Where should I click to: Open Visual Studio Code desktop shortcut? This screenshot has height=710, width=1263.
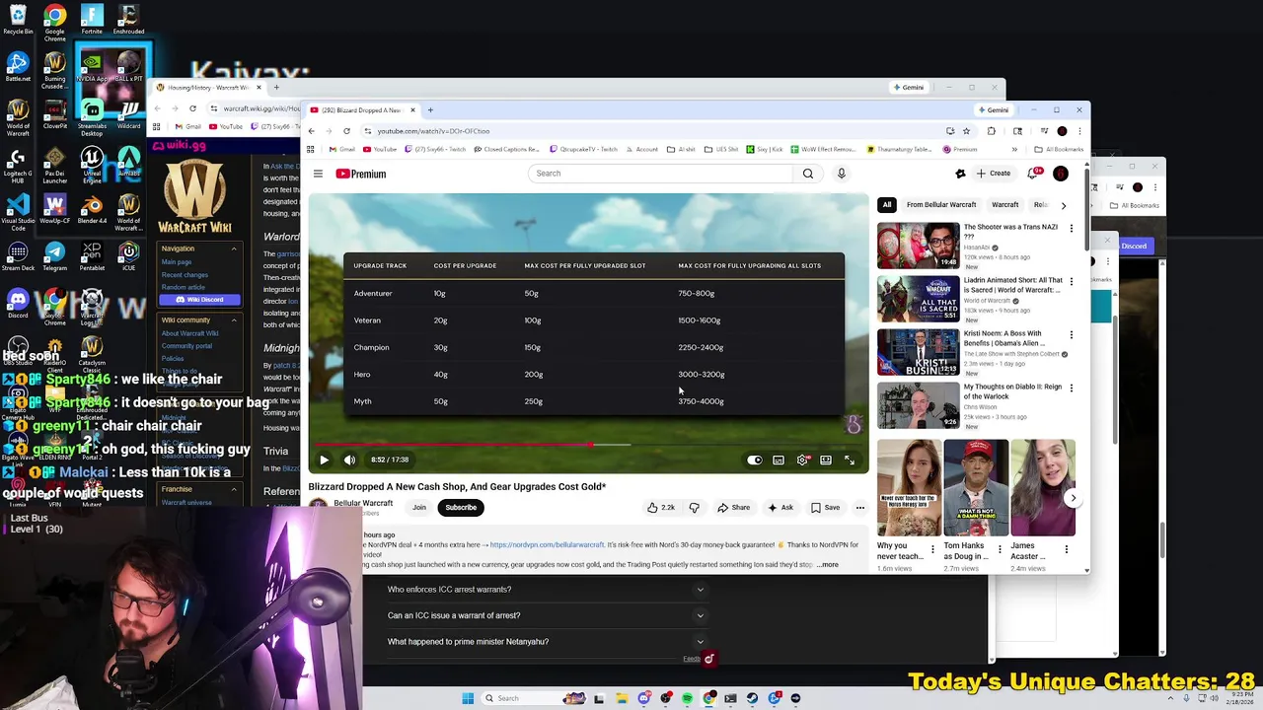[18, 212]
